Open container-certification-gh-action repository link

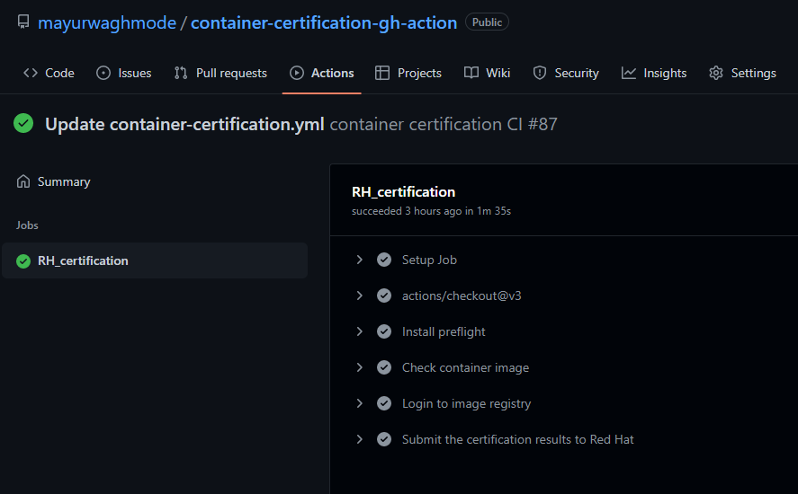click(324, 22)
